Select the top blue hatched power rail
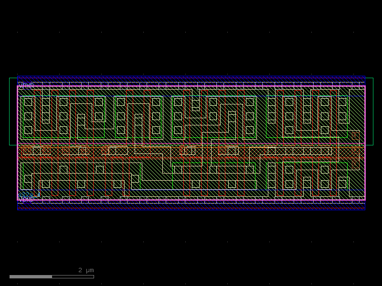The width and height of the screenshot is (382, 286). point(191,81)
